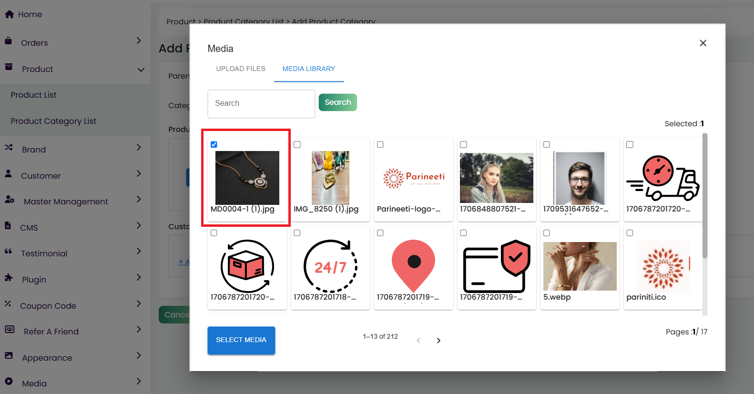The height and width of the screenshot is (394, 754).
Task: Check the IMG_8250 (1).jpg checkbox
Action: [x=297, y=144]
